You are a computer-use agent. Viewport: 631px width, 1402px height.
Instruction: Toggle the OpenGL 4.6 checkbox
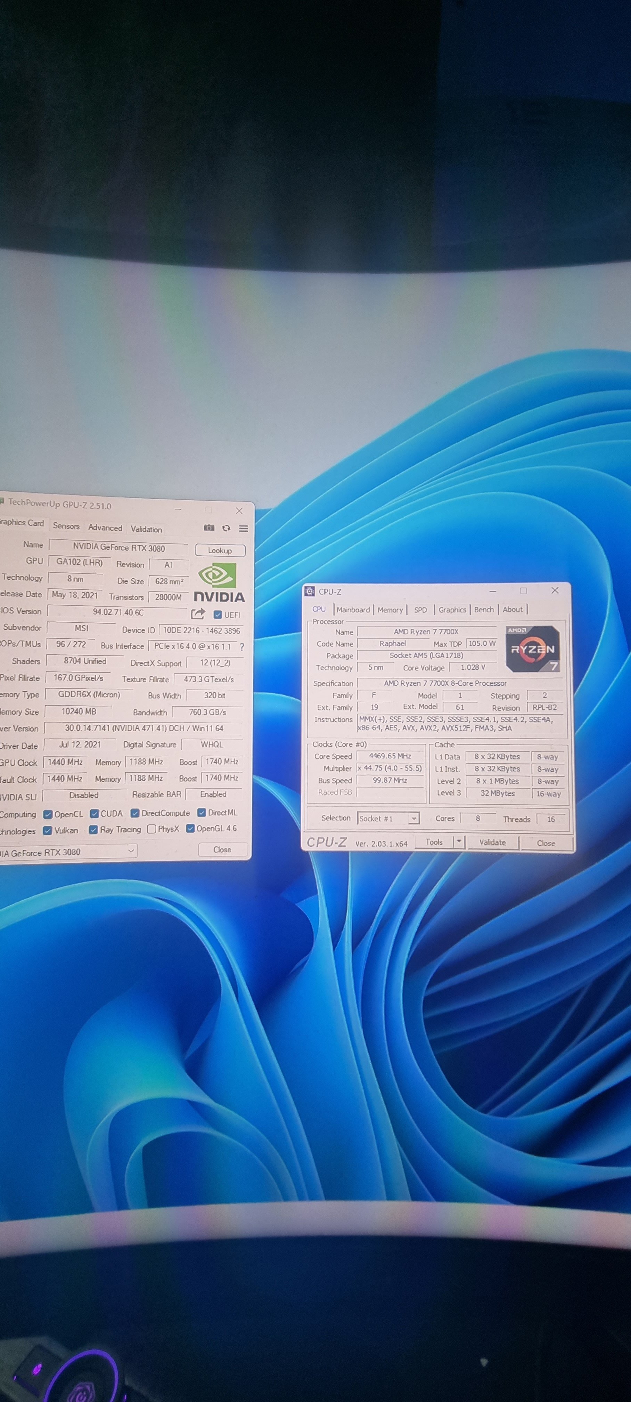click(x=190, y=828)
